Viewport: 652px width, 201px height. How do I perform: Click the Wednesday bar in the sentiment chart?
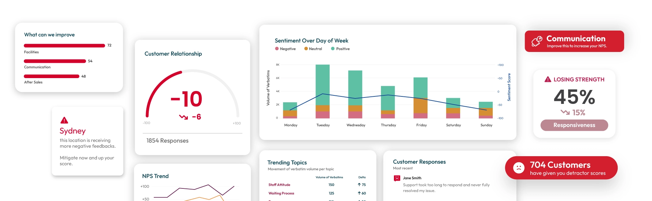tap(355, 94)
